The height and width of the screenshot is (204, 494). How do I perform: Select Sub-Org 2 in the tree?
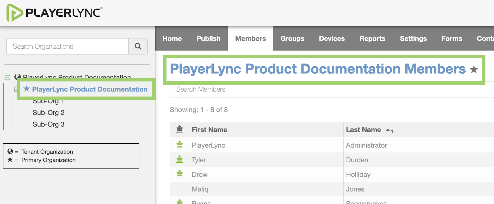pyautogui.click(x=48, y=113)
